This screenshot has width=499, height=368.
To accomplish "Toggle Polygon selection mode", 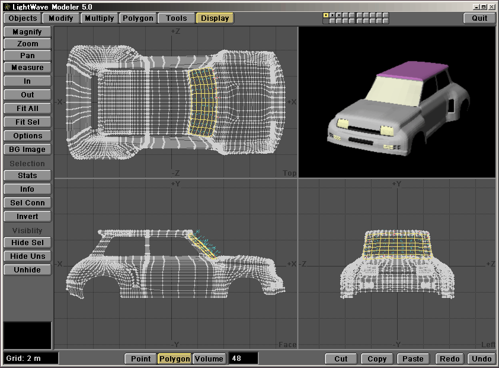I will click(174, 359).
